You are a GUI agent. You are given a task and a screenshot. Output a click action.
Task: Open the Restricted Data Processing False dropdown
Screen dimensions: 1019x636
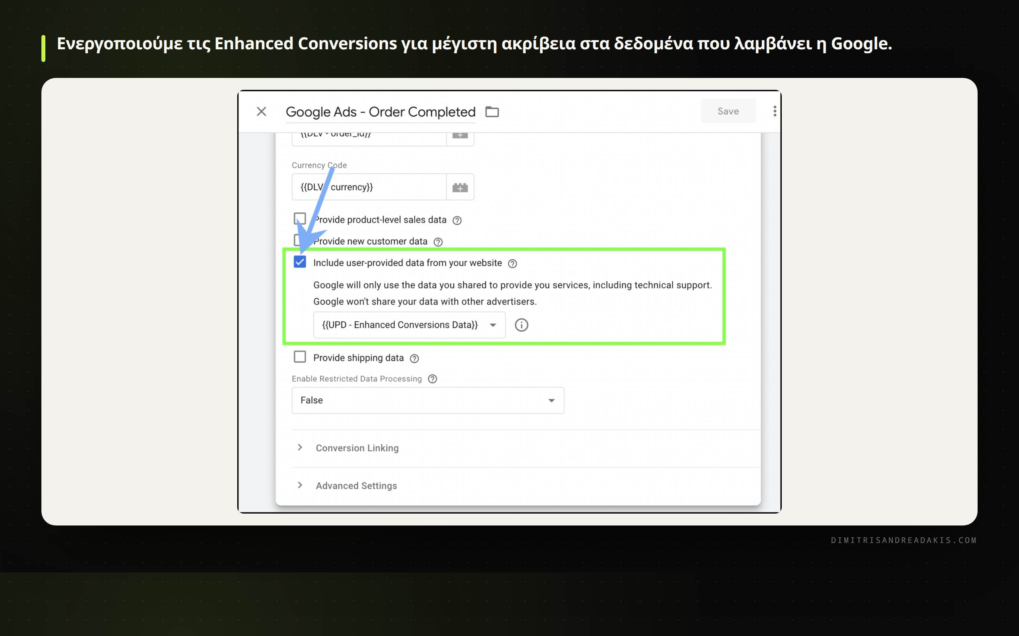[x=428, y=400]
